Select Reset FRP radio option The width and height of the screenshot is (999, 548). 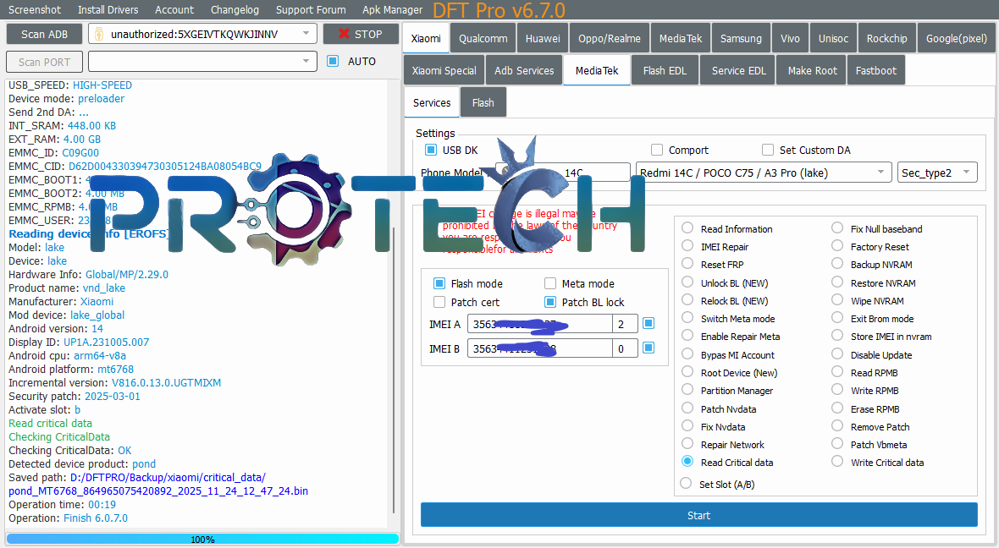(687, 264)
